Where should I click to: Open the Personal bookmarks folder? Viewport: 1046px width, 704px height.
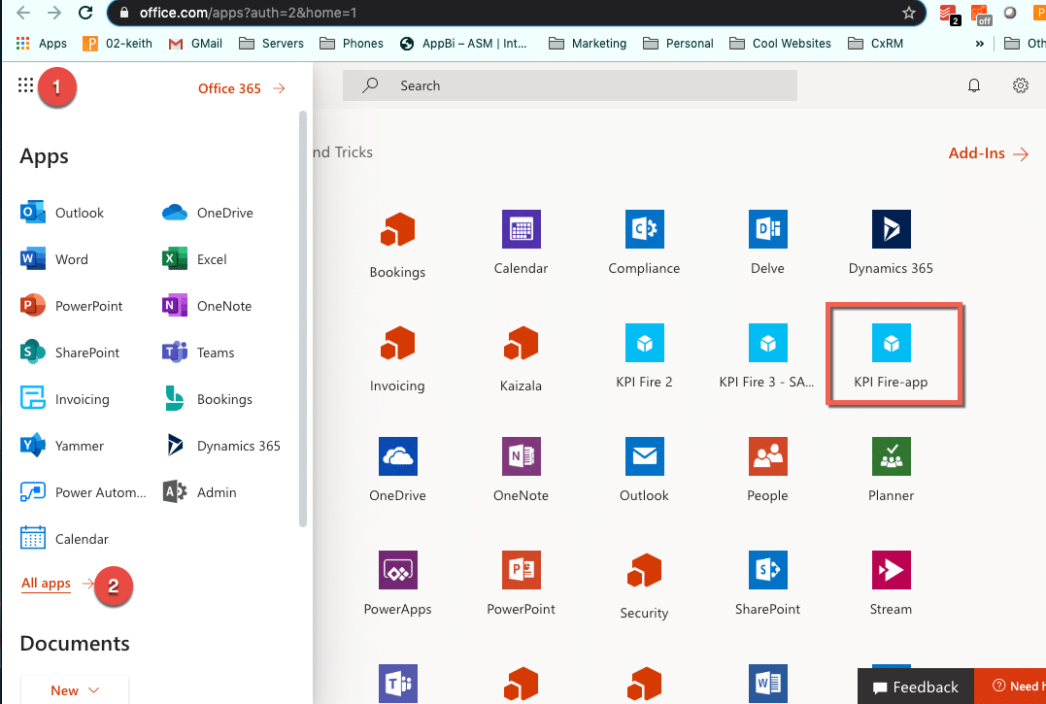[x=679, y=44]
